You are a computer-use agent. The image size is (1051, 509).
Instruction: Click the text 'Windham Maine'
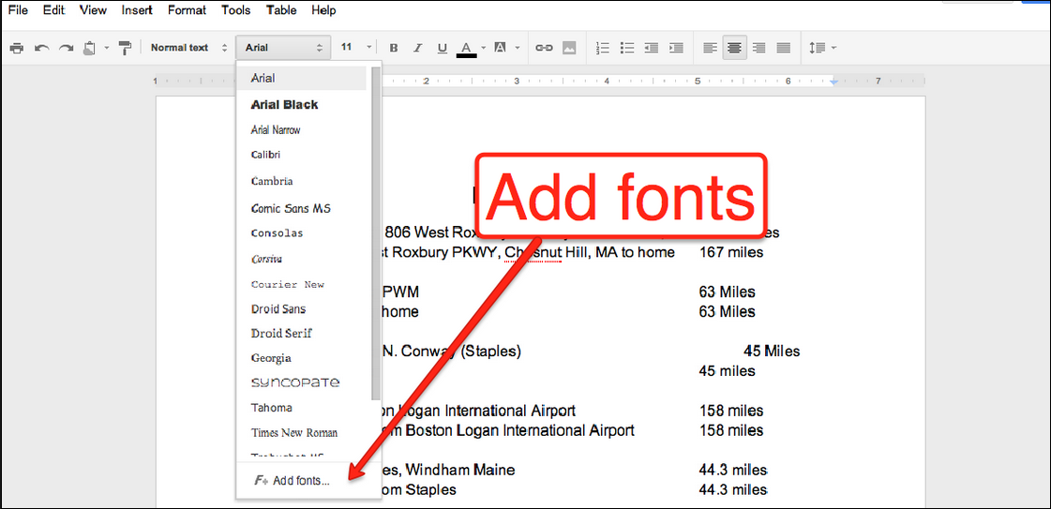(x=461, y=471)
